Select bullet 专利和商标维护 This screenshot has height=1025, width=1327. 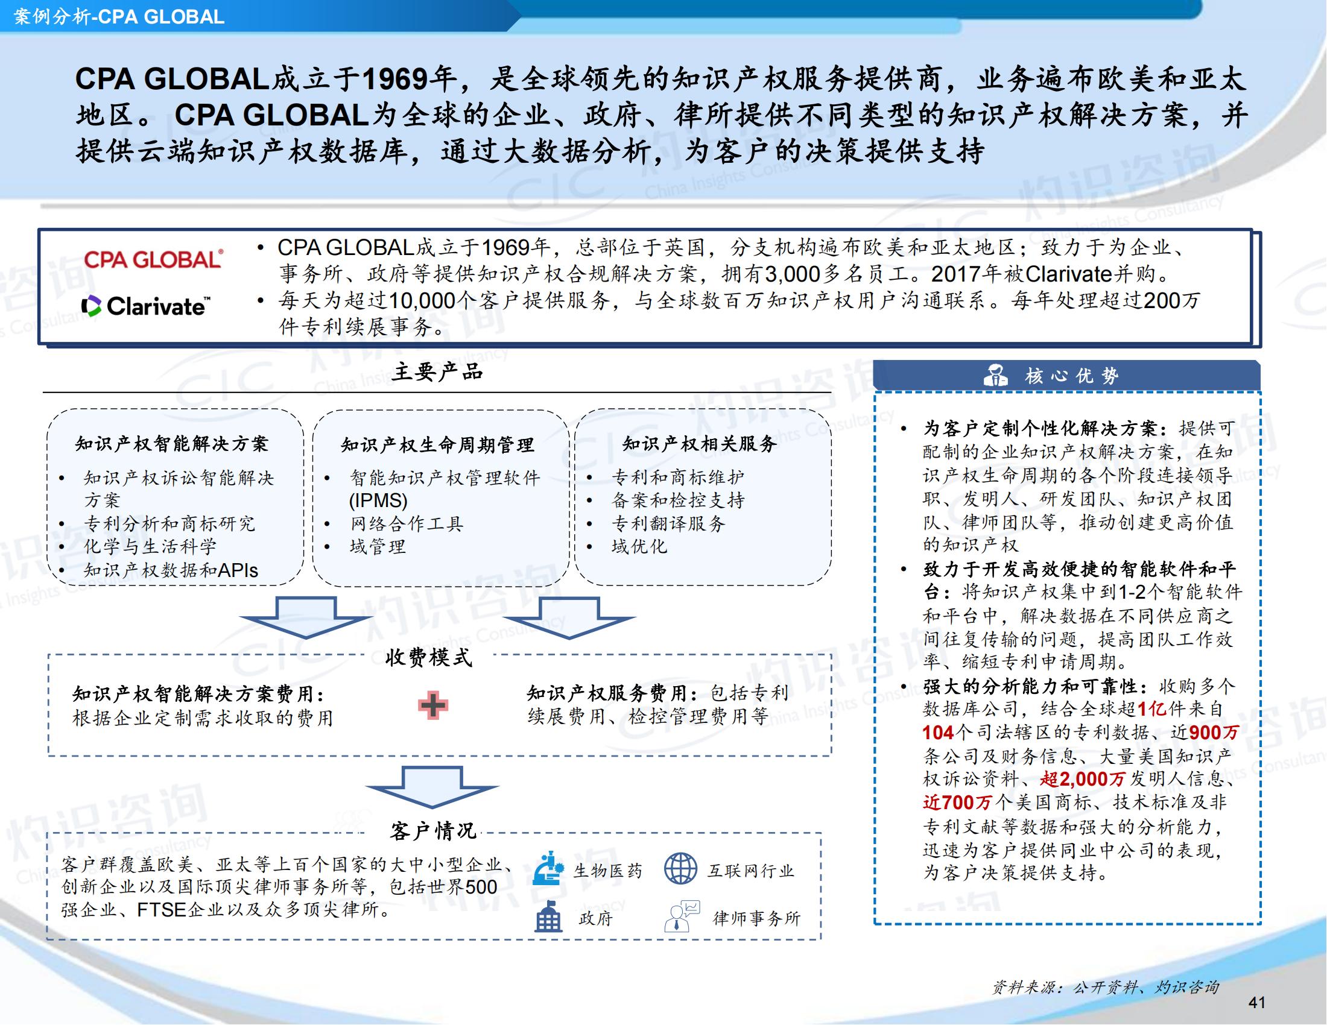(678, 478)
